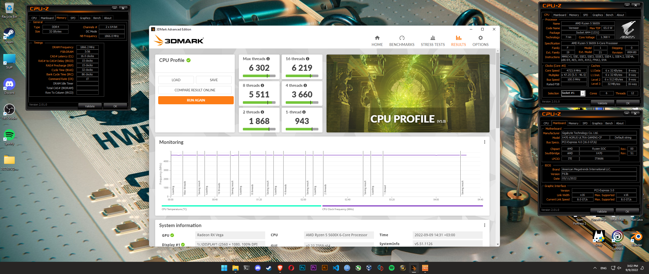The width and height of the screenshot is (649, 274).
Task: Click the green check next to GPU
Action: click(172, 235)
